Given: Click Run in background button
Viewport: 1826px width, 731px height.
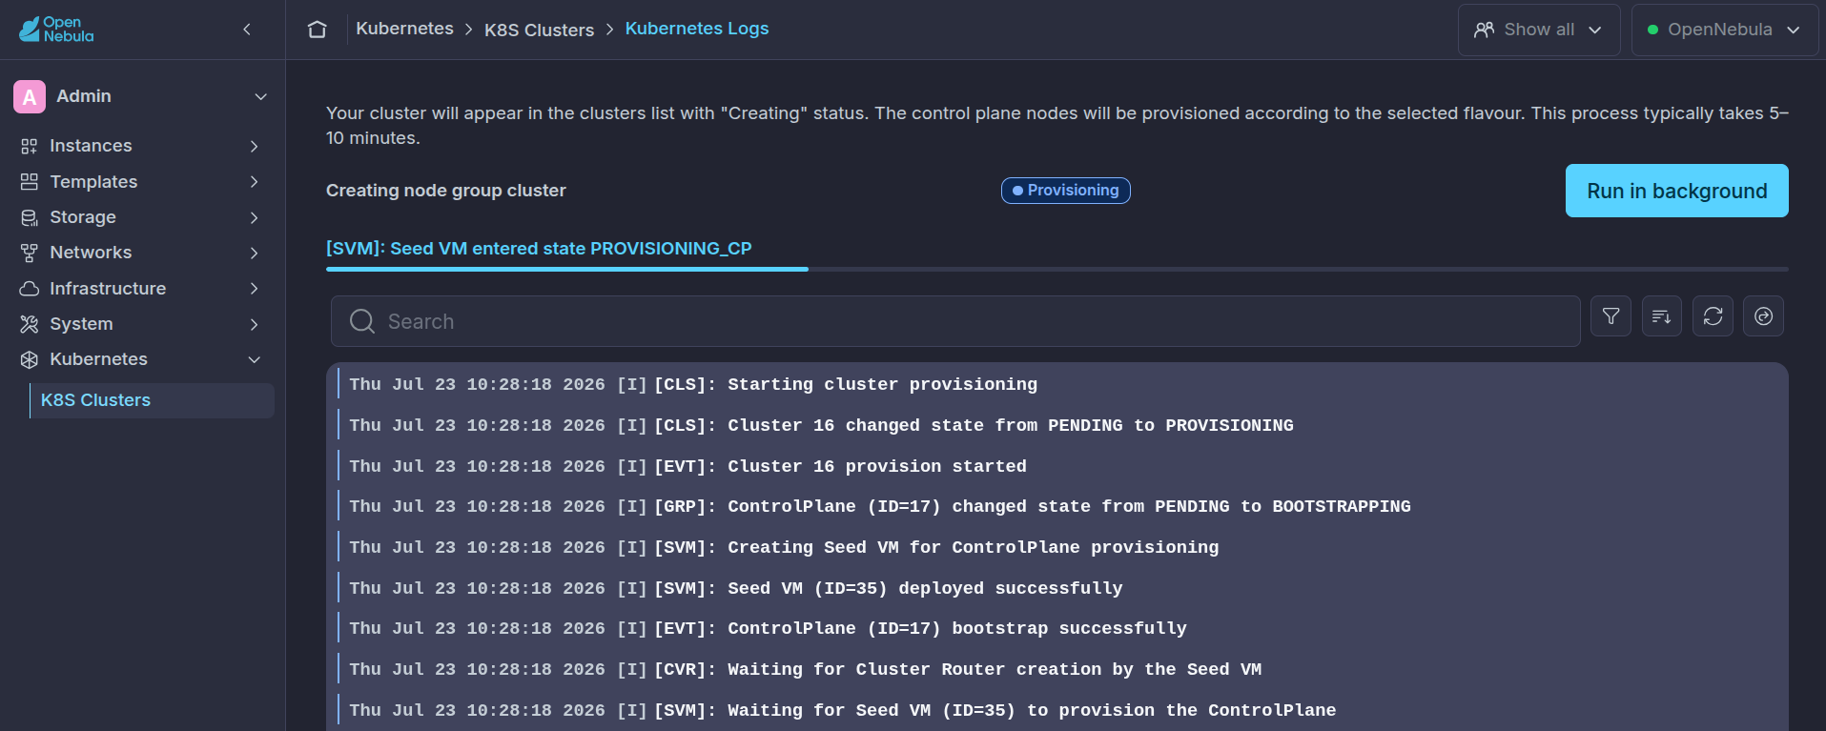Looking at the screenshot, I should (x=1677, y=191).
